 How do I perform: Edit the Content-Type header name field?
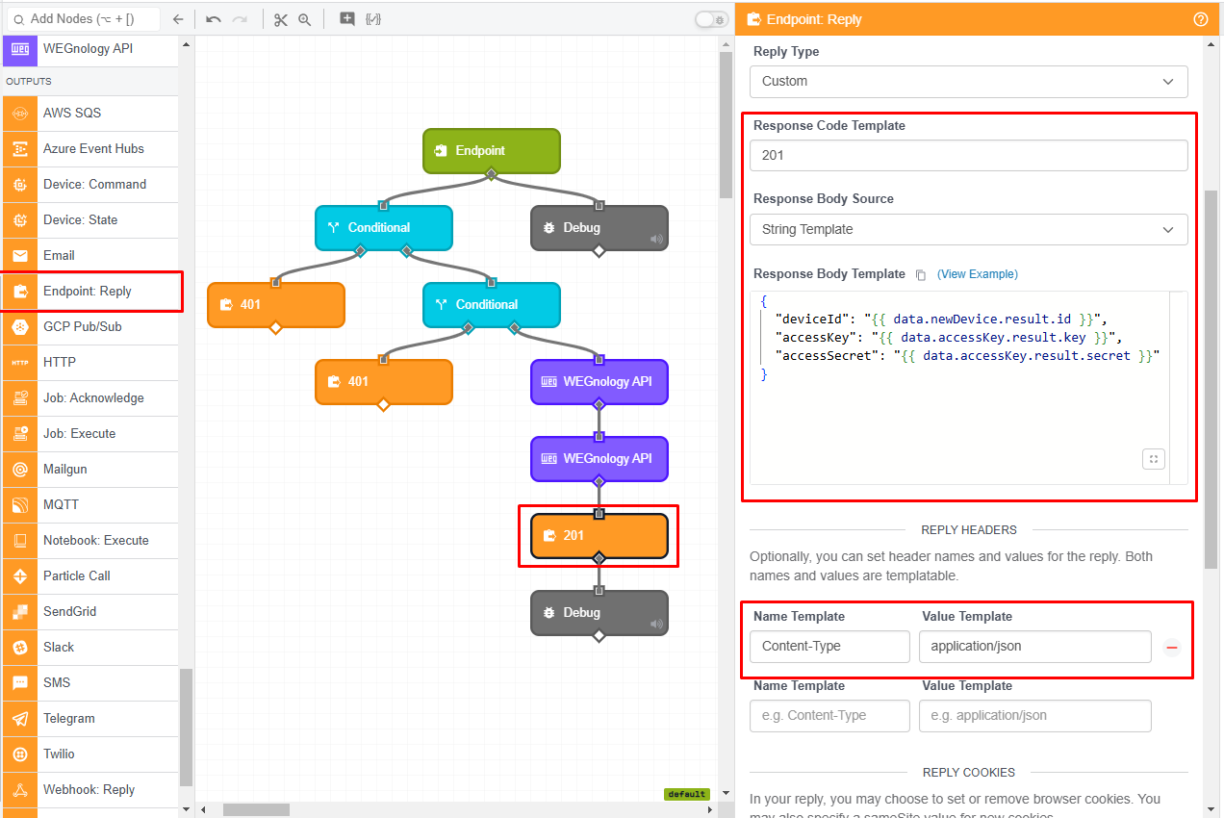830,647
